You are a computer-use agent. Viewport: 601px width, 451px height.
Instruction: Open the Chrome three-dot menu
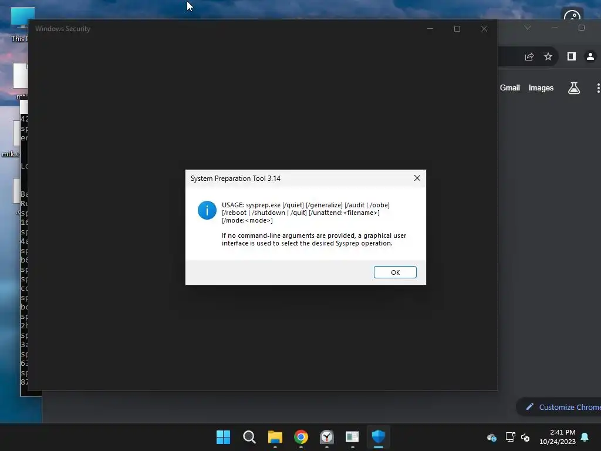(598, 88)
